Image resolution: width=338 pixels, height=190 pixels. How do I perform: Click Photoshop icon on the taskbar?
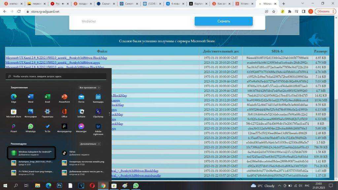pos(59,186)
